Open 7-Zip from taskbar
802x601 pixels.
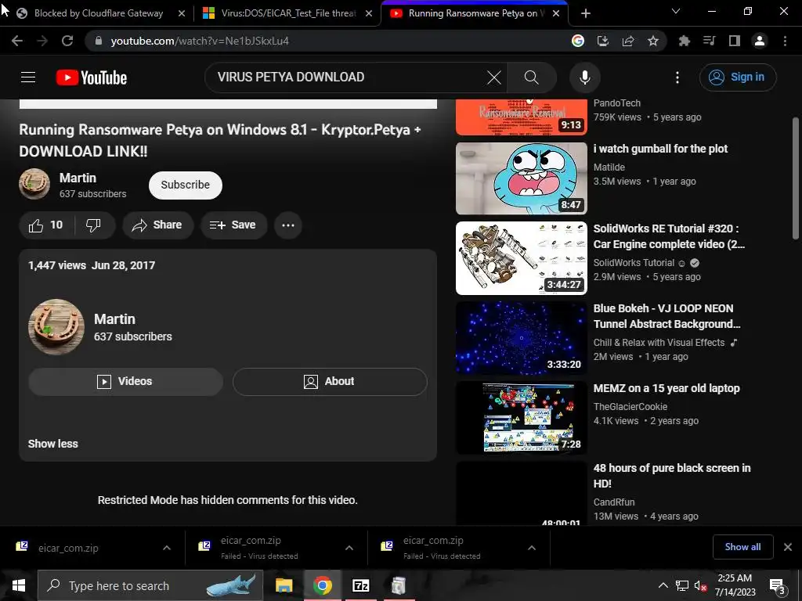pos(360,585)
